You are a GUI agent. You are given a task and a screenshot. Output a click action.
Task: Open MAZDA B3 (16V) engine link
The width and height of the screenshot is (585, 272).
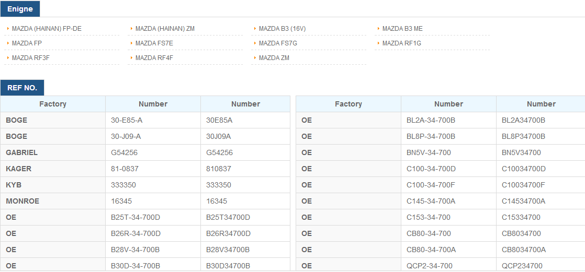283,29
